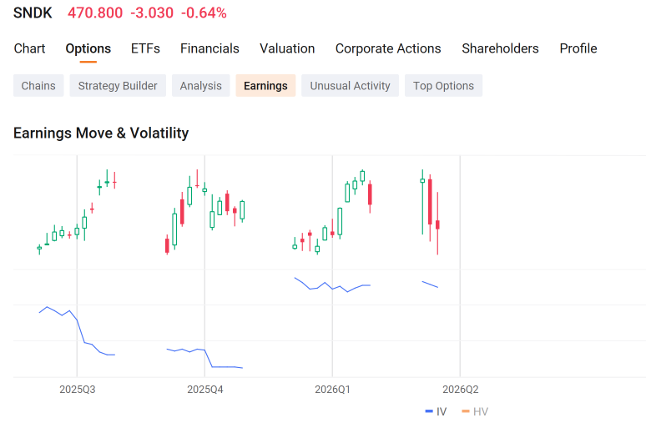Show the option Chains view
Image resolution: width=646 pixels, height=428 pixels.
[38, 86]
